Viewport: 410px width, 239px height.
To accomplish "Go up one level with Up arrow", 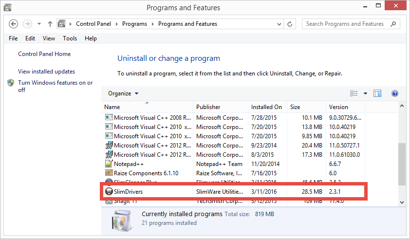I will [x=50, y=24].
